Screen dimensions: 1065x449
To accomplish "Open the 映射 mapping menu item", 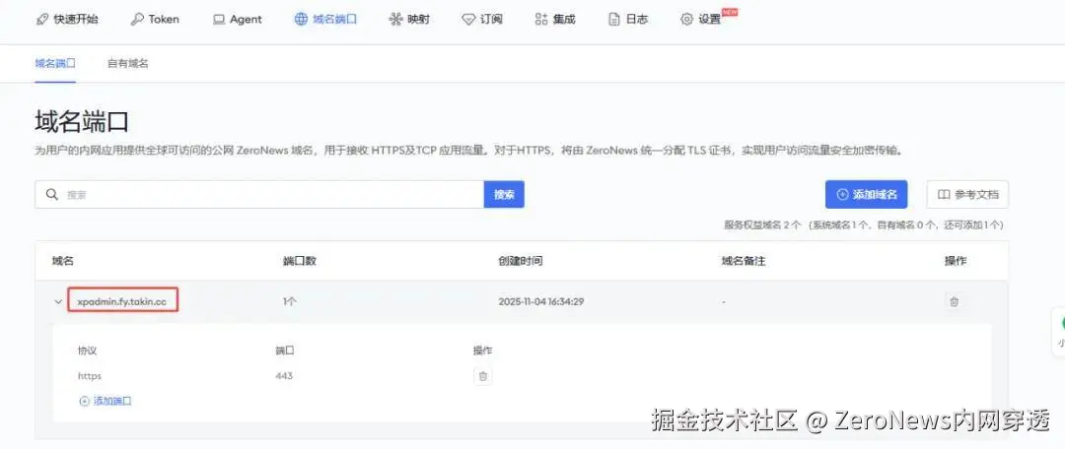I will click(409, 19).
